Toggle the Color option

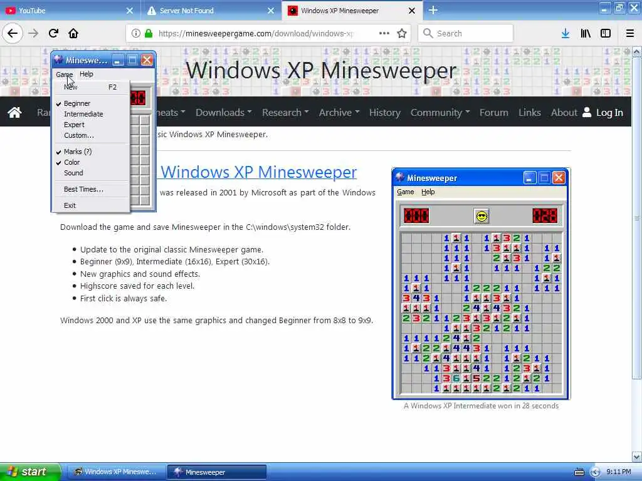pyautogui.click(x=71, y=162)
